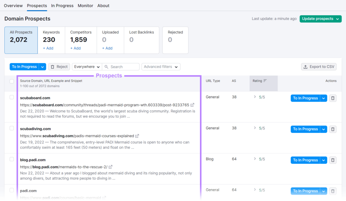Screen dimensions: 346x201
Task: Select the Prospects tab
Action: tap(37, 5)
